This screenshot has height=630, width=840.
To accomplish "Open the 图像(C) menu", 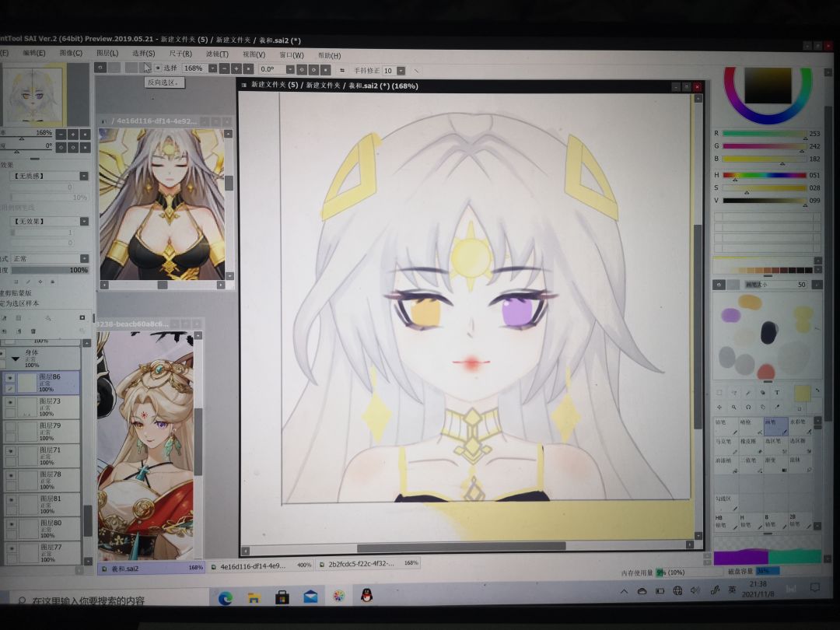I will tap(71, 53).
